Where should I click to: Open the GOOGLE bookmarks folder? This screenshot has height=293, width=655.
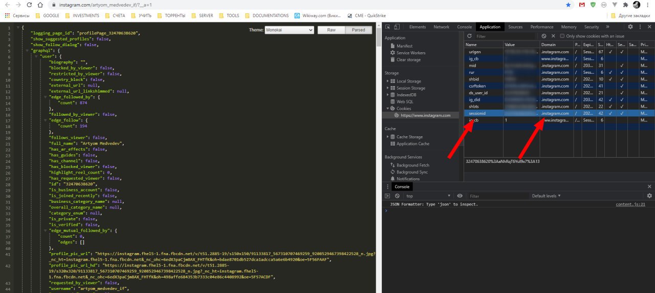[47, 16]
